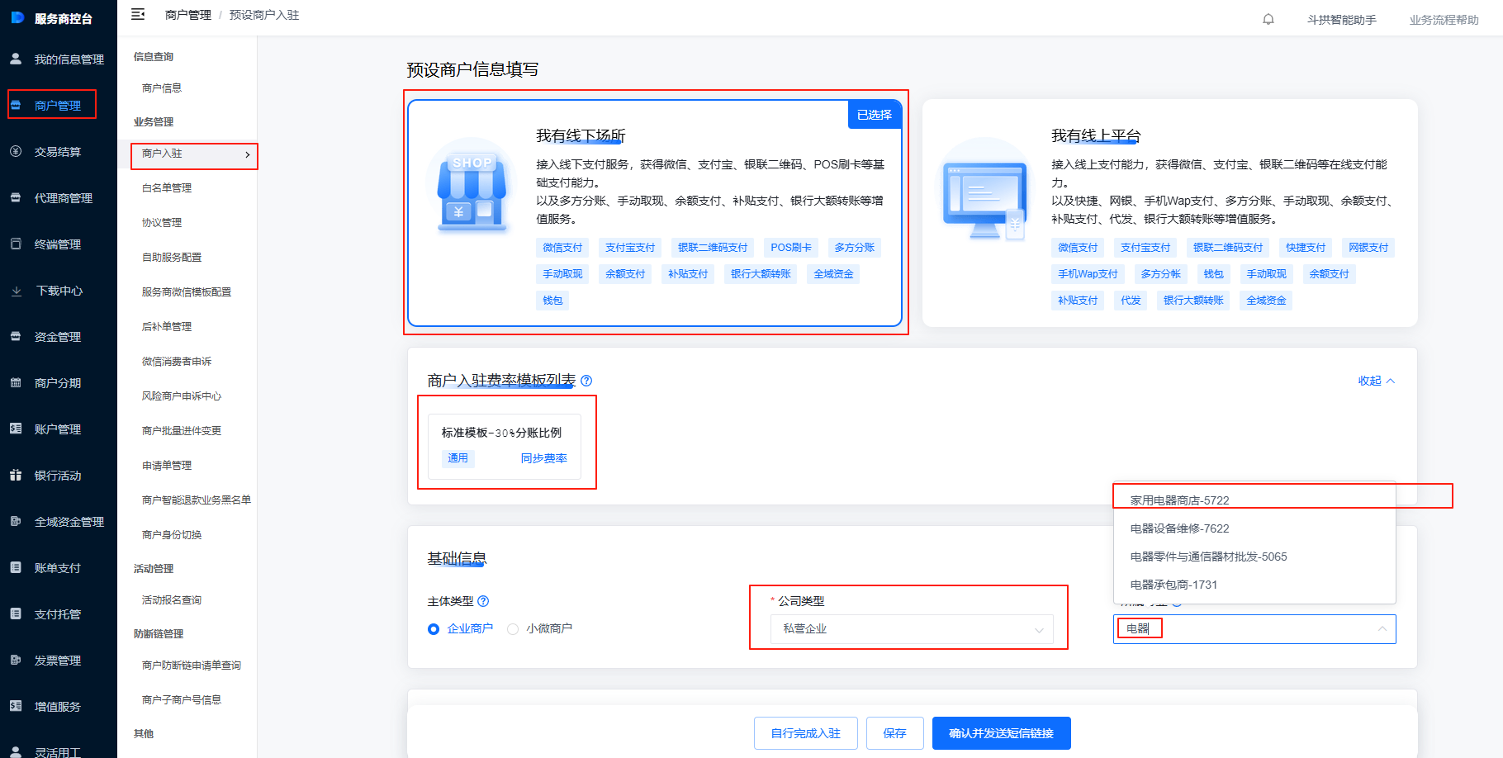This screenshot has width=1503, height=758.
Task: Open 商户防断链申请单查询 menu entry
Action: pyautogui.click(x=192, y=665)
